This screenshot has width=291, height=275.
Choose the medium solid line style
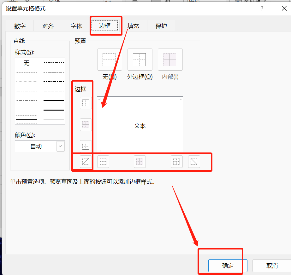(x=54, y=100)
